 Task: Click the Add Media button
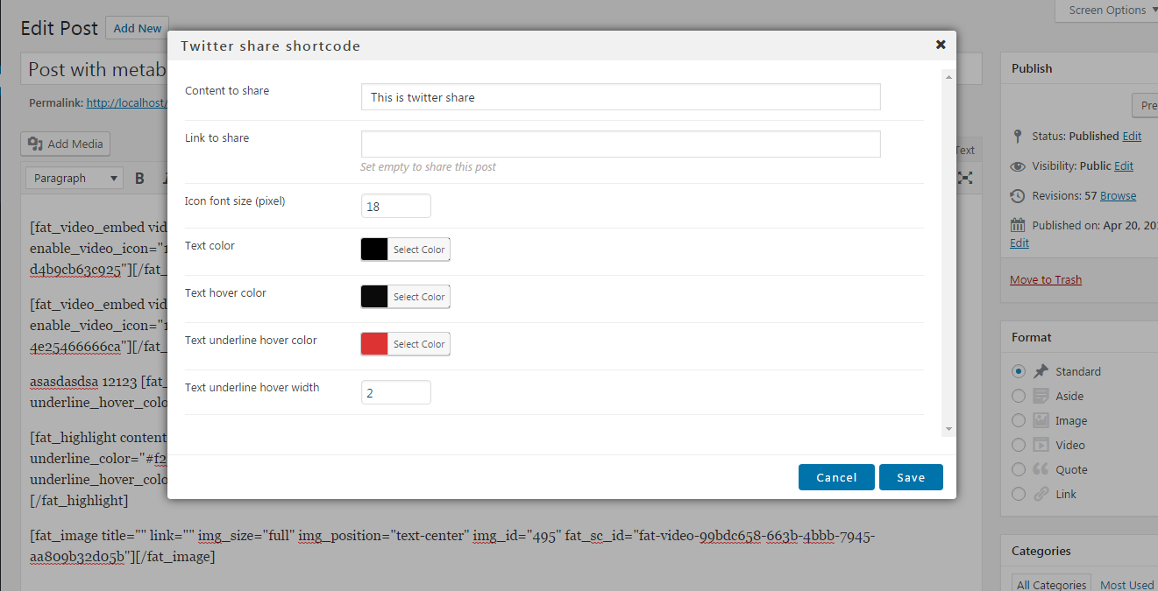(x=66, y=144)
